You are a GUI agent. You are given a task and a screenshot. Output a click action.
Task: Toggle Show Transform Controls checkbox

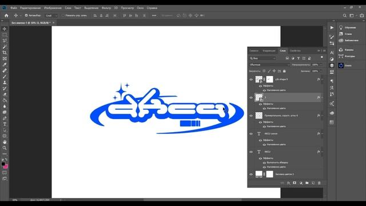pyautogui.click(x=63, y=15)
